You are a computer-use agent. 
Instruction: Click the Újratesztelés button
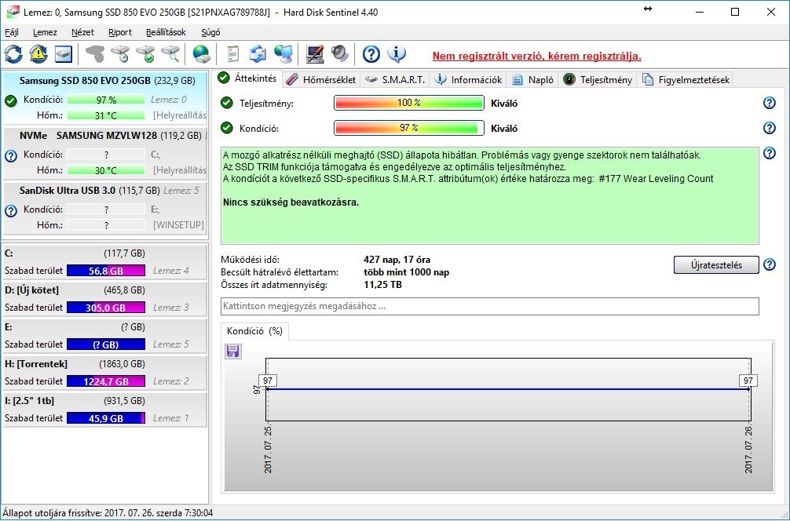click(x=716, y=264)
